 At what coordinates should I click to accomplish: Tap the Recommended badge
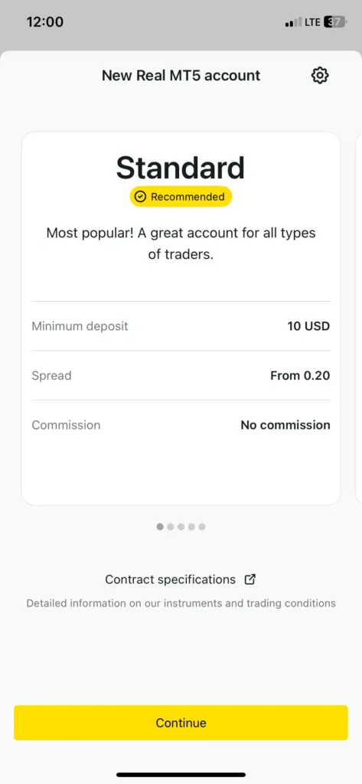point(181,197)
